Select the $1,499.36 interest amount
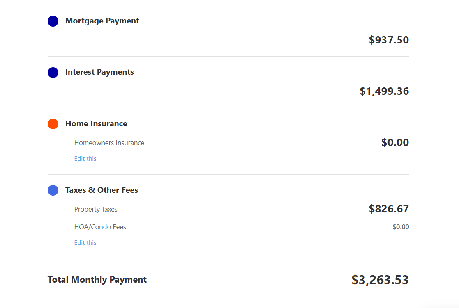This screenshot has height=308, width=459. (x=384, y=91)
